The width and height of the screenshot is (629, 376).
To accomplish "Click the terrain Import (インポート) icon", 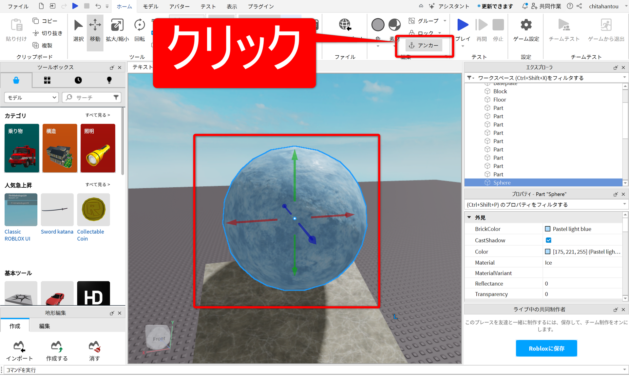I will [x=19, y=347].
